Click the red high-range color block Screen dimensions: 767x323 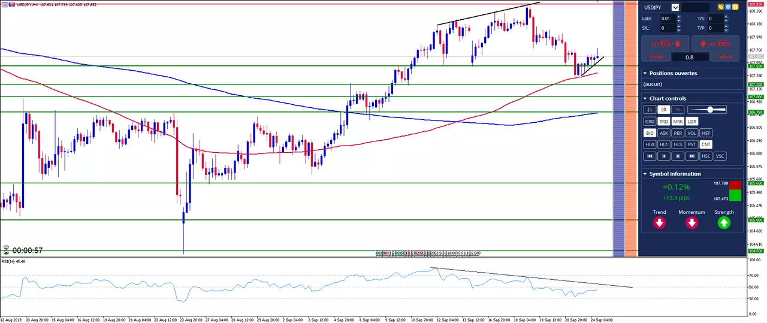click(735, 185)
